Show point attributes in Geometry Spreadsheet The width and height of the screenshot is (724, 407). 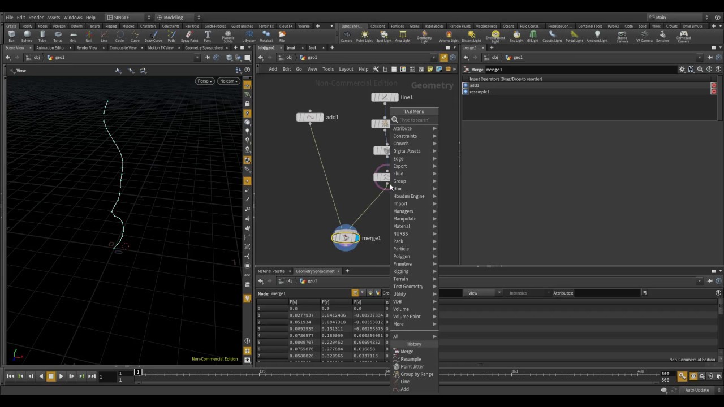coord(355,293)
